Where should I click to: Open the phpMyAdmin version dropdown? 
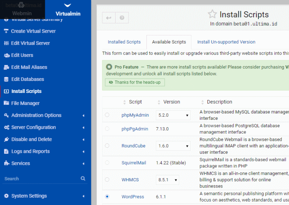pos(173,115)
